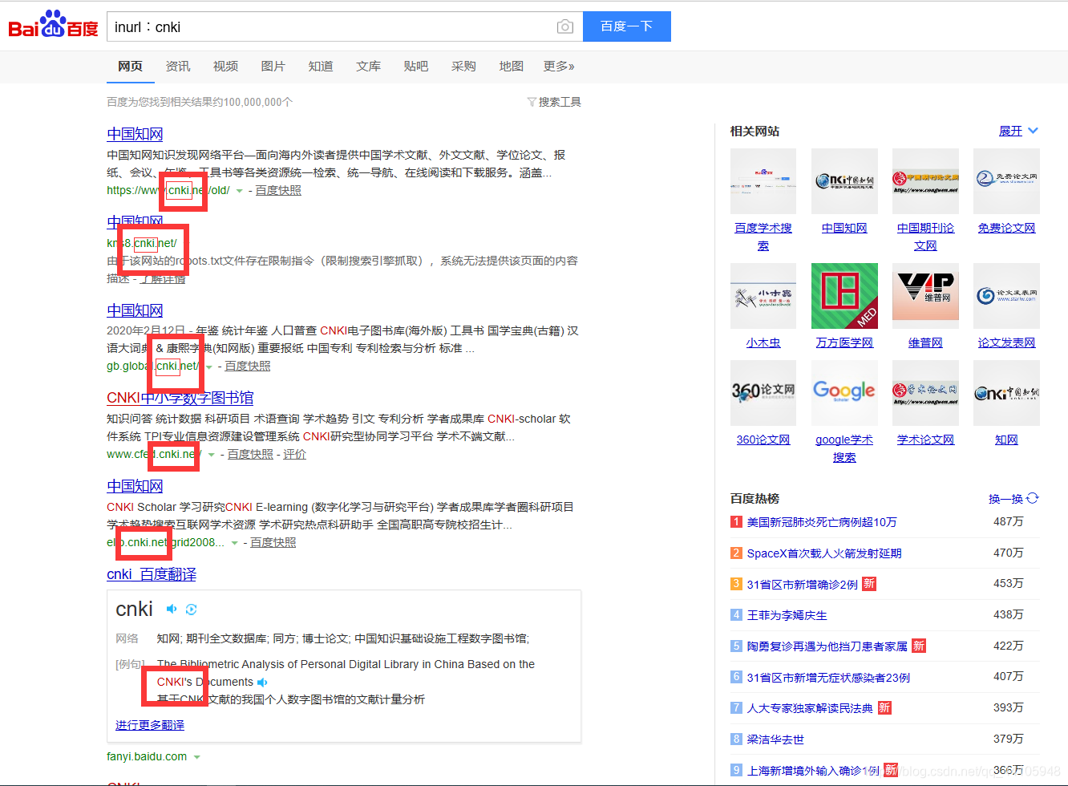Open cnki_百度翻译 result link

pos(152,574)
